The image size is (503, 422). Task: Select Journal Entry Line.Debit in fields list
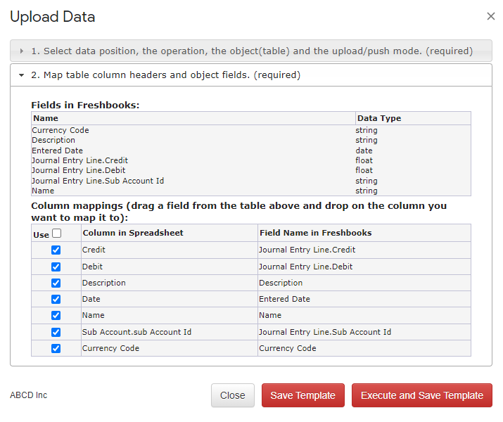pos(78,170)
